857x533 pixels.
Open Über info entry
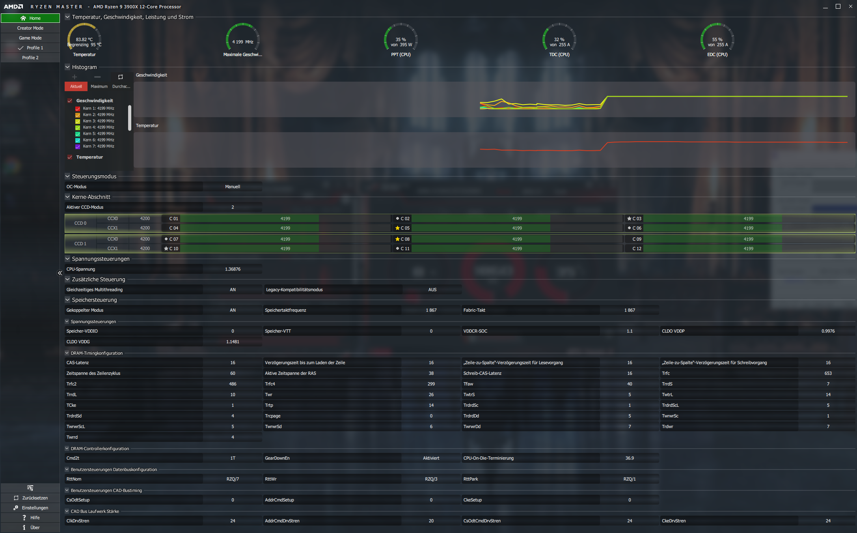pyautogui.click(x=30, y=527)
